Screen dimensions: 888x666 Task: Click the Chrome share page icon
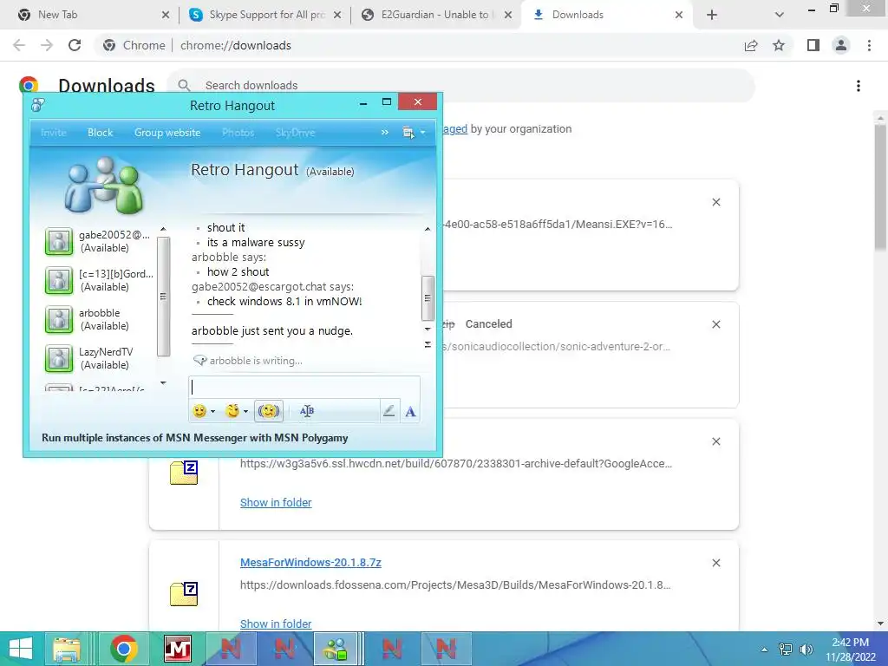pyautogui.click(x=751, y=45)
